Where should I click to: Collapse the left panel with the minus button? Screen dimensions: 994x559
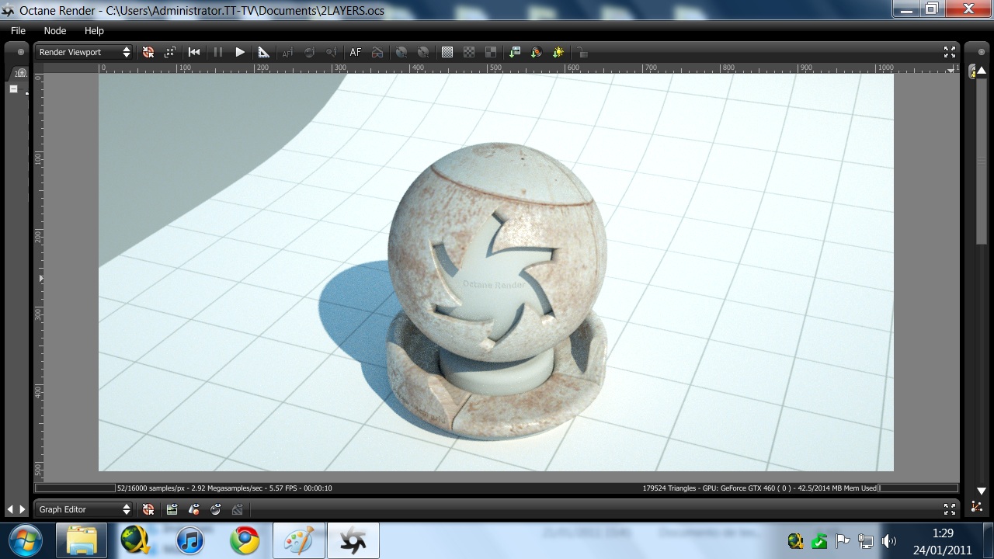(13, 89)
